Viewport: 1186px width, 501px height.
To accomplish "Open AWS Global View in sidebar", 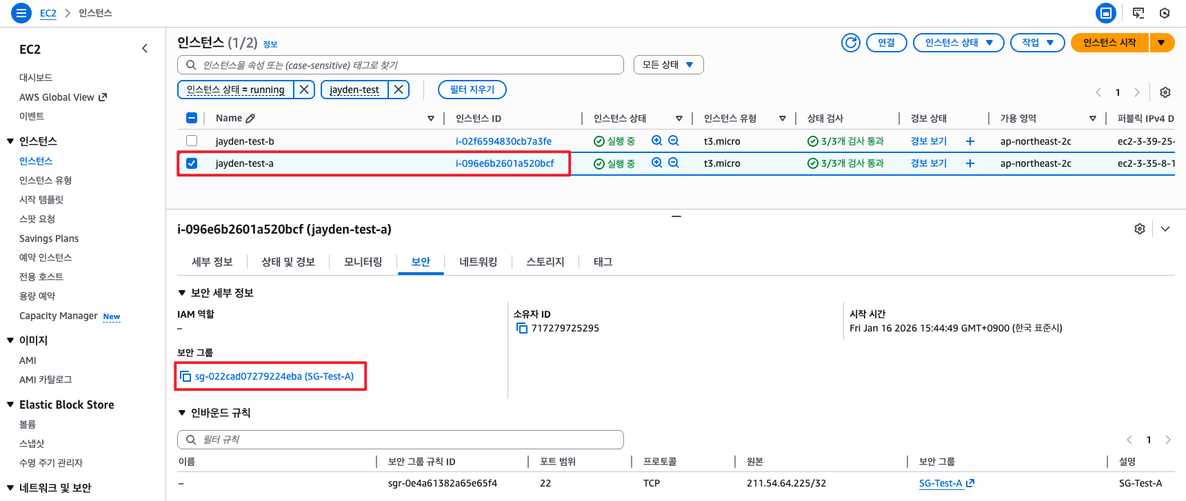I will [x=63, y=97].
